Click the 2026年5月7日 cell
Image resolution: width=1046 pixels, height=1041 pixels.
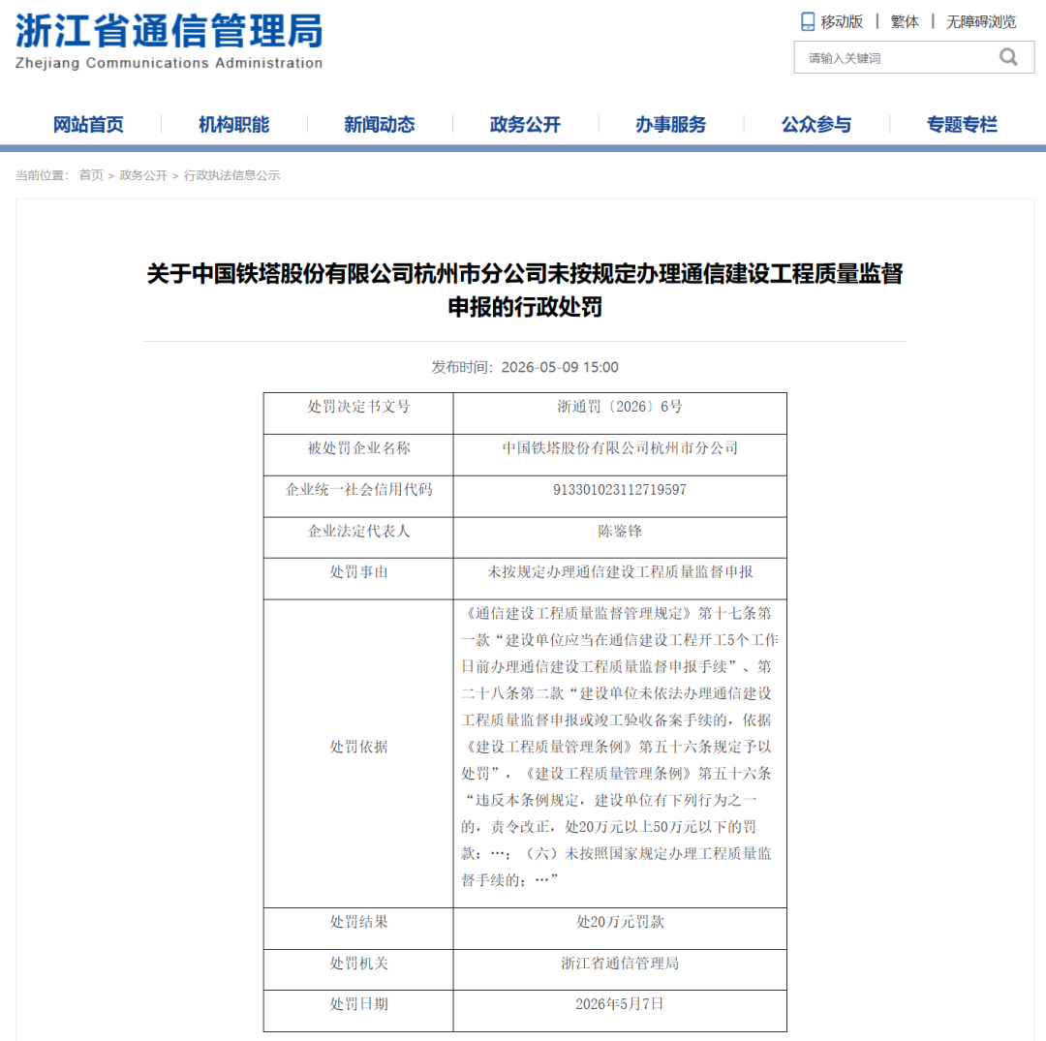pyautogui.click(x=620, y=1011)
